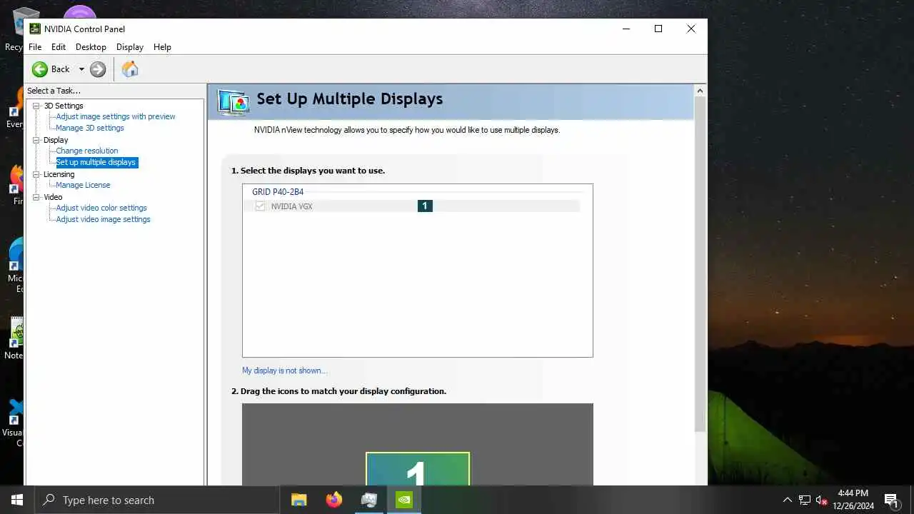914x514 pixels.
Task: Select Set up multiple displays task
Action: point(96,162)
